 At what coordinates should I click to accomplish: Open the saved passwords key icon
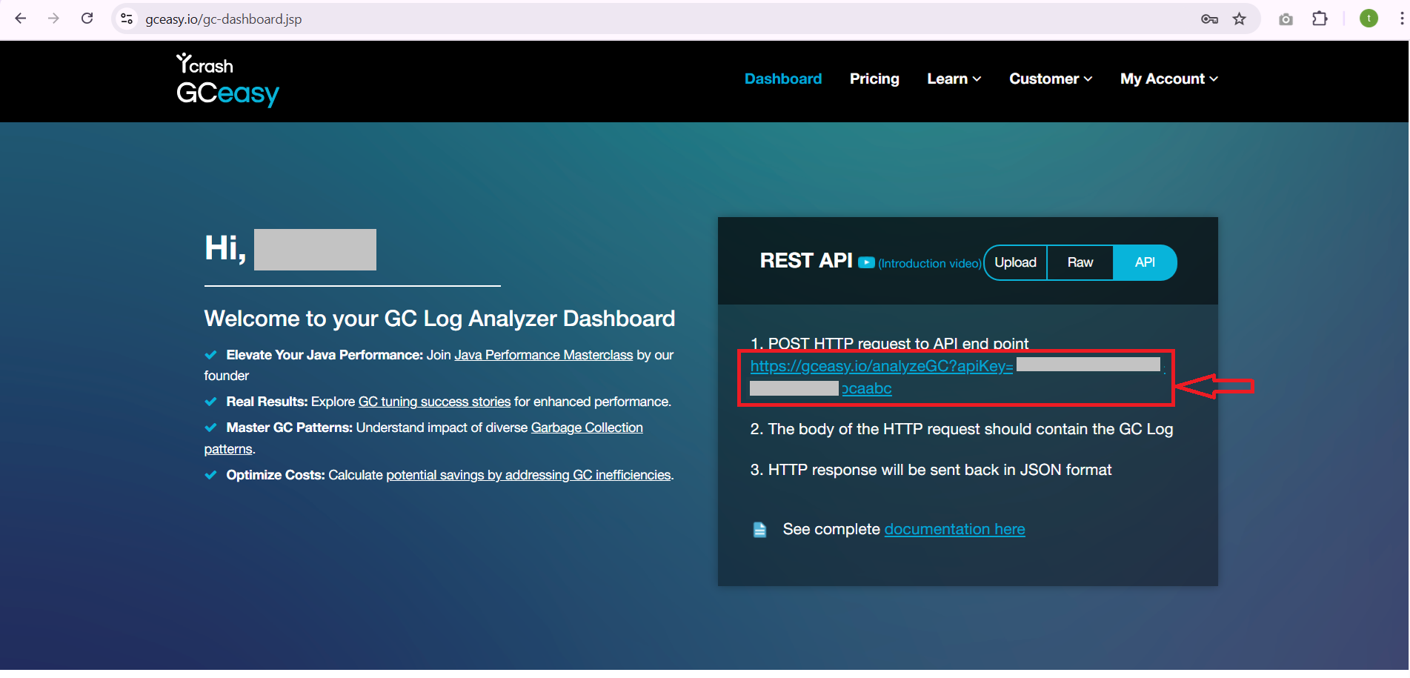click(1209, 19)
